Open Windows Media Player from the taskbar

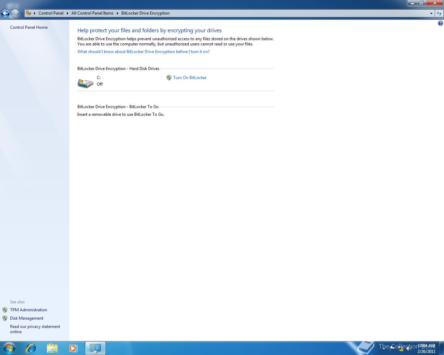(74, 348)
